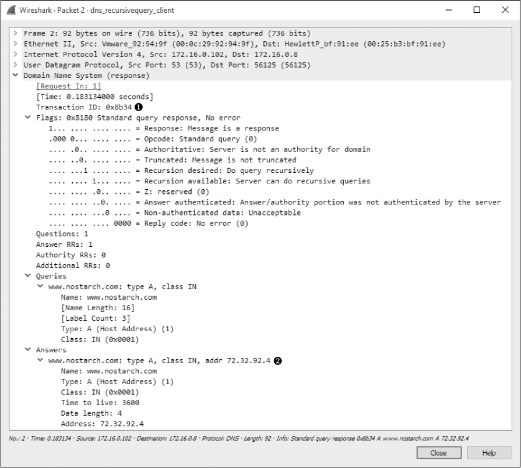Select the Authoritative flag row
Screen dimensions: 521x468
[209, 150]
